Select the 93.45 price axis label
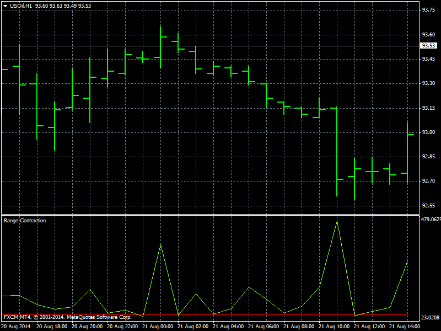 click(429, 59)
